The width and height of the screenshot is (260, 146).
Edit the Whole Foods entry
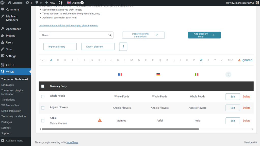(x=233, y=97)
